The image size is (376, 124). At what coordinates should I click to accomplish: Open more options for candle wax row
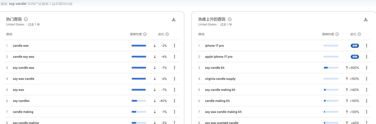[174, 46]
